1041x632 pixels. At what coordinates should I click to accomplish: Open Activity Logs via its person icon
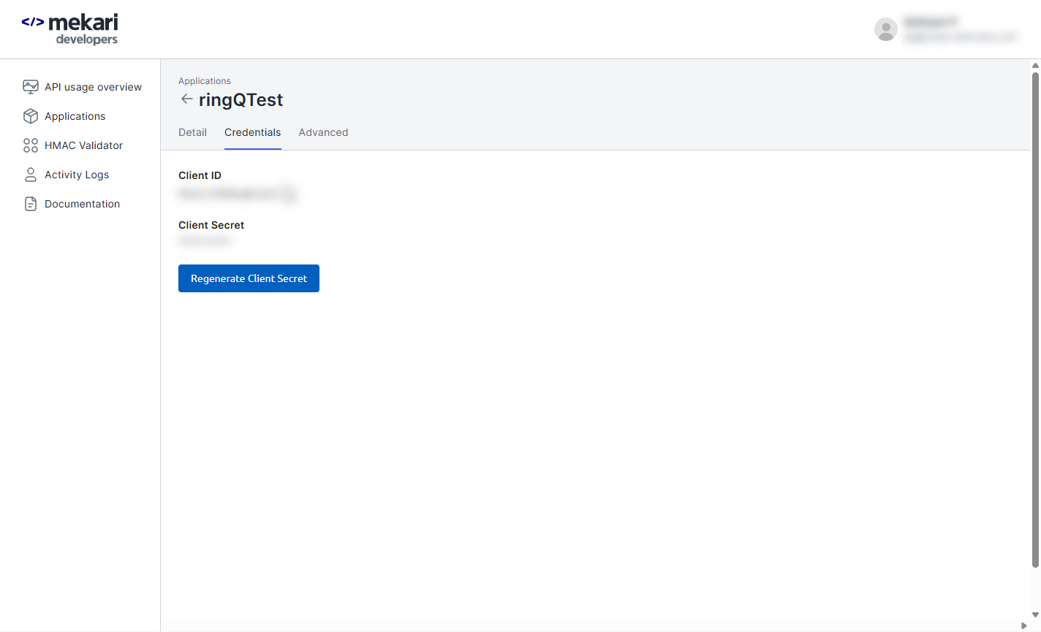[x=31, y=175]
